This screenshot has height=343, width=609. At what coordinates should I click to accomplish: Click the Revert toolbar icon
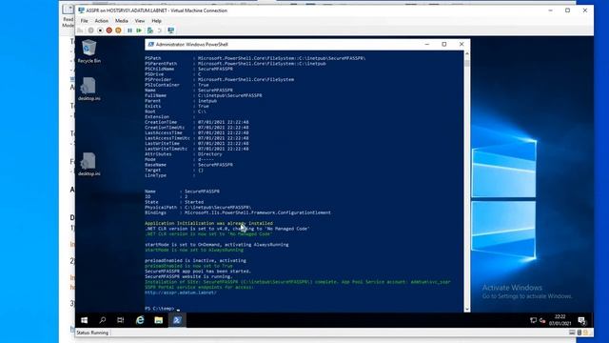coord(159,30)
